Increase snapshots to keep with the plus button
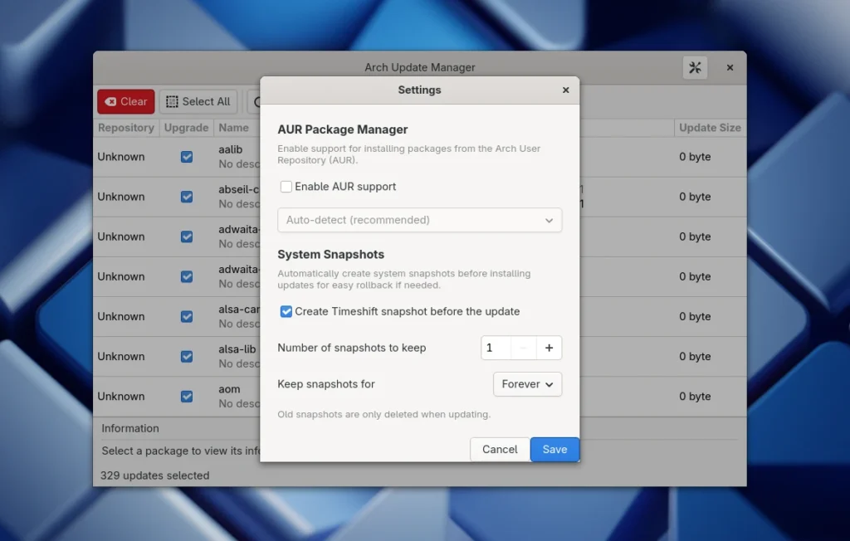850x541 pixels. [549, 348]
